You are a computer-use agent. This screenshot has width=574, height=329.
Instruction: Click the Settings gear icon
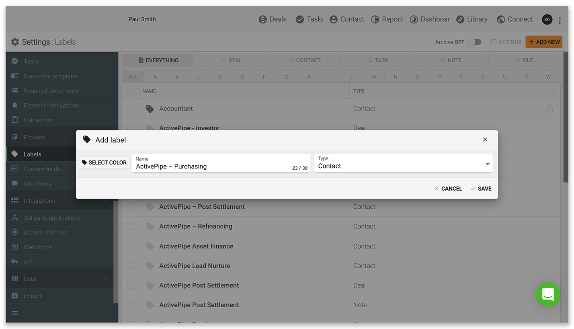coord(15,42)
